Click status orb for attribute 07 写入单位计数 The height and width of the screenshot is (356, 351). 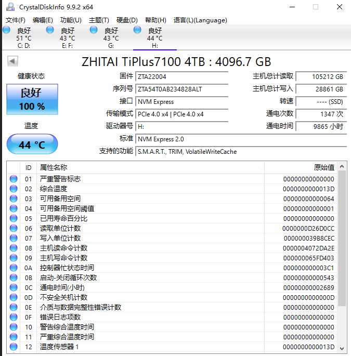point(14,238)
